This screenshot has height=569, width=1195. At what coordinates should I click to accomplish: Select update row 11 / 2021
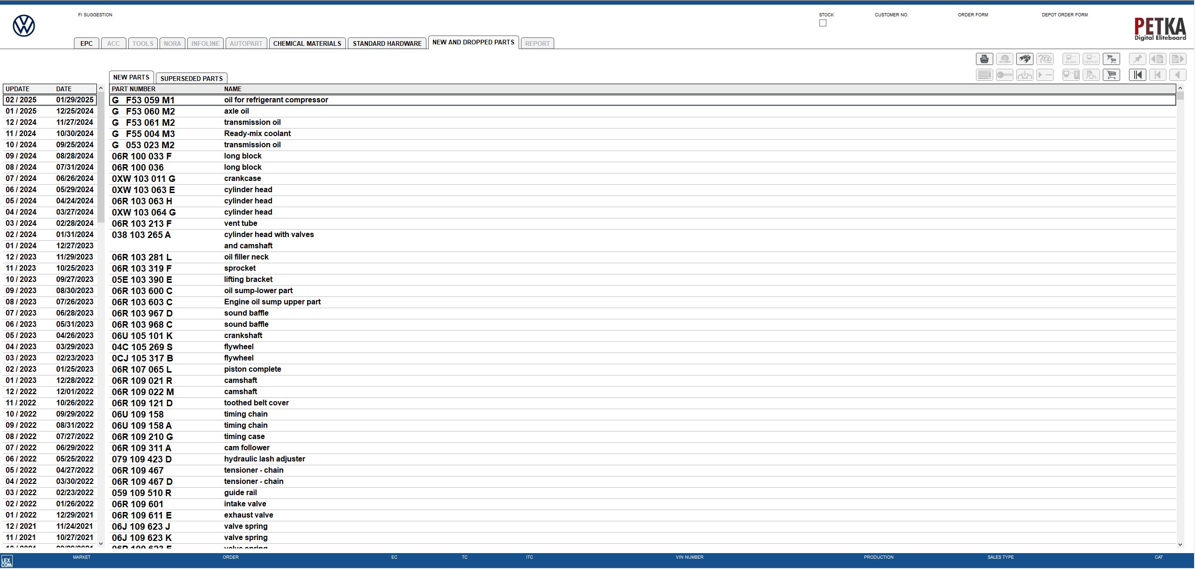pos(50,538)
